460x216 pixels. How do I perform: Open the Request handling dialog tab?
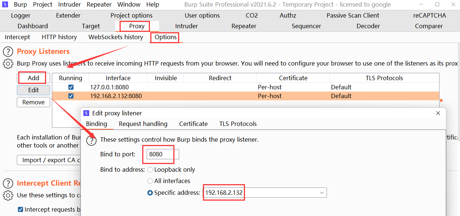coord(143,124)
